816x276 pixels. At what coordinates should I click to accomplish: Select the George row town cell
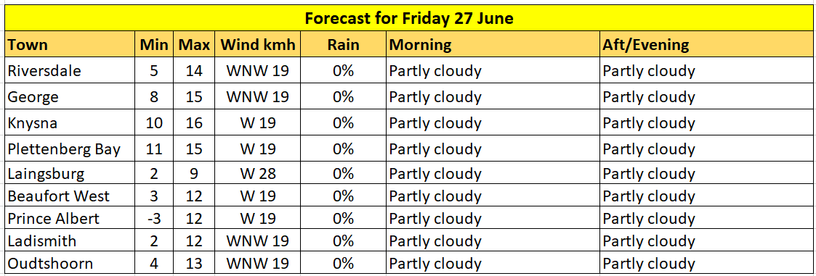tap(70, 97)
